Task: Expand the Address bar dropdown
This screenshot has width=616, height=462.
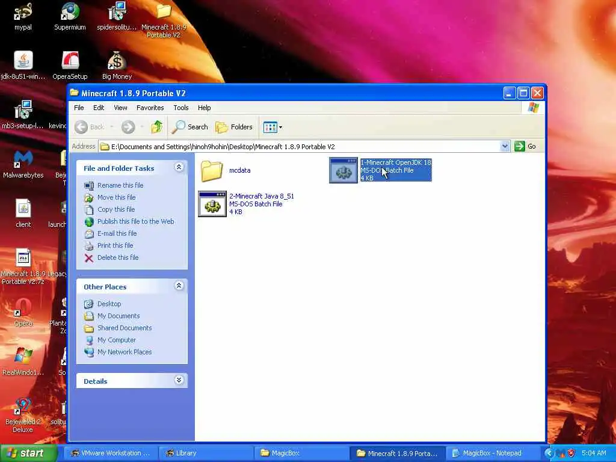Action: click(505, 147)
